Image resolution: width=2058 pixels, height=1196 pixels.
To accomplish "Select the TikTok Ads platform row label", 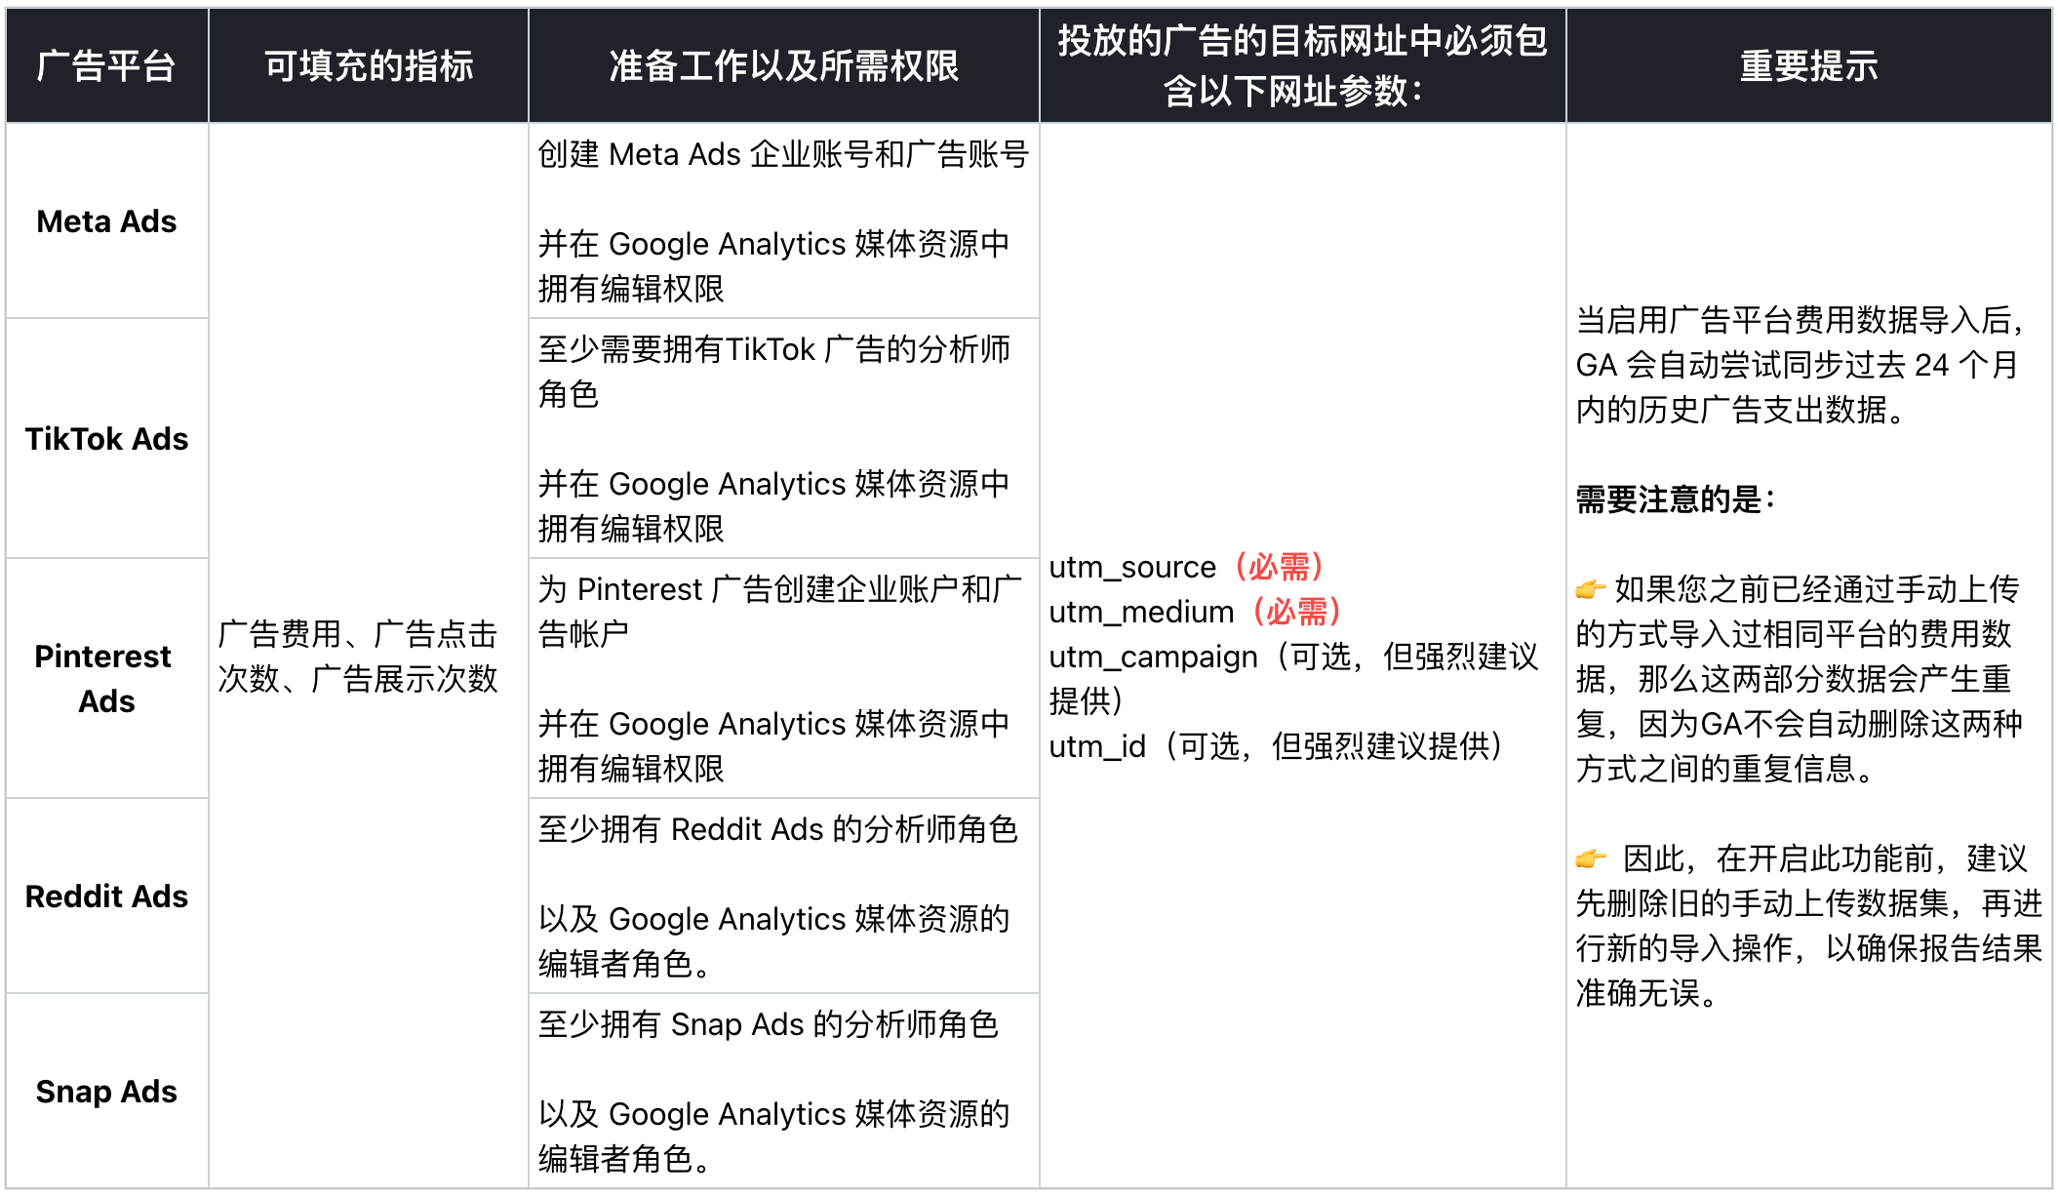I will 105,439.
